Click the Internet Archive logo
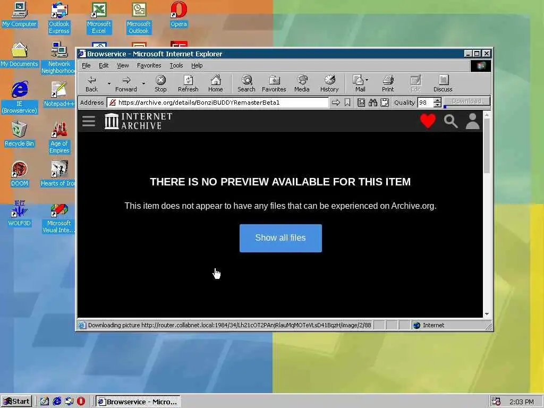Screen dimensions: 544x408 [138, 121]
